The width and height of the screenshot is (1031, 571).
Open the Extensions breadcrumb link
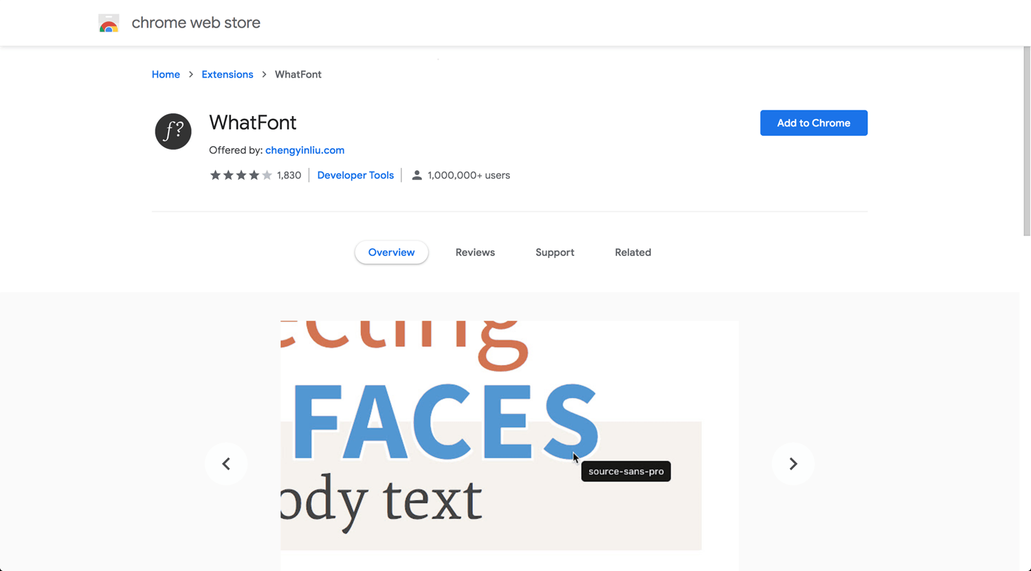228,74
